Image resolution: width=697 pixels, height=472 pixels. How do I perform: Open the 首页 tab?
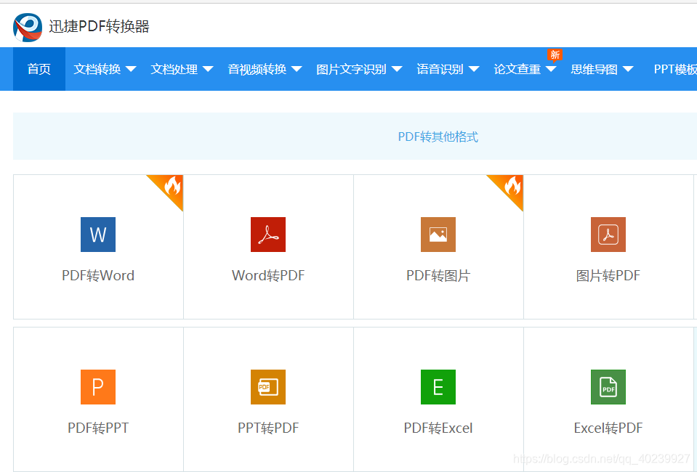[39, 69]
